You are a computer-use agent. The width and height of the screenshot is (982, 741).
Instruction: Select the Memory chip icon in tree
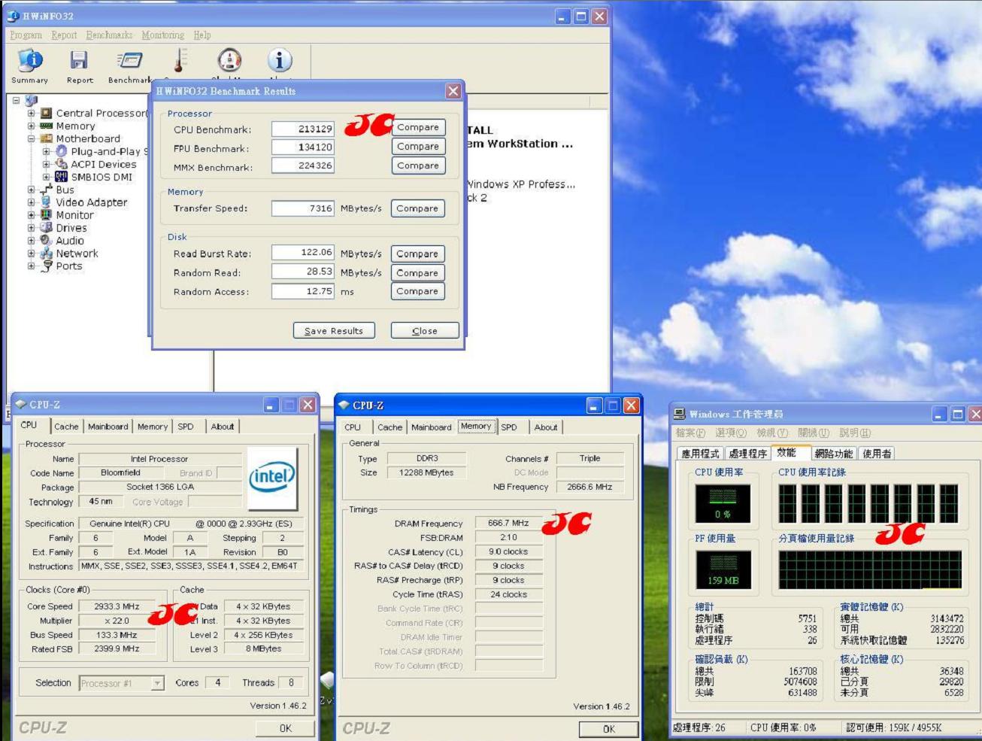[46, 126]
